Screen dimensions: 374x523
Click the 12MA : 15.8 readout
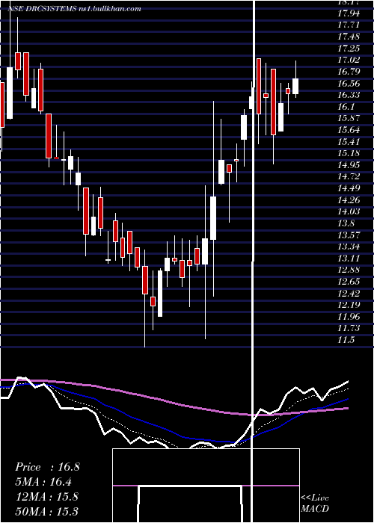click(47, 497)
